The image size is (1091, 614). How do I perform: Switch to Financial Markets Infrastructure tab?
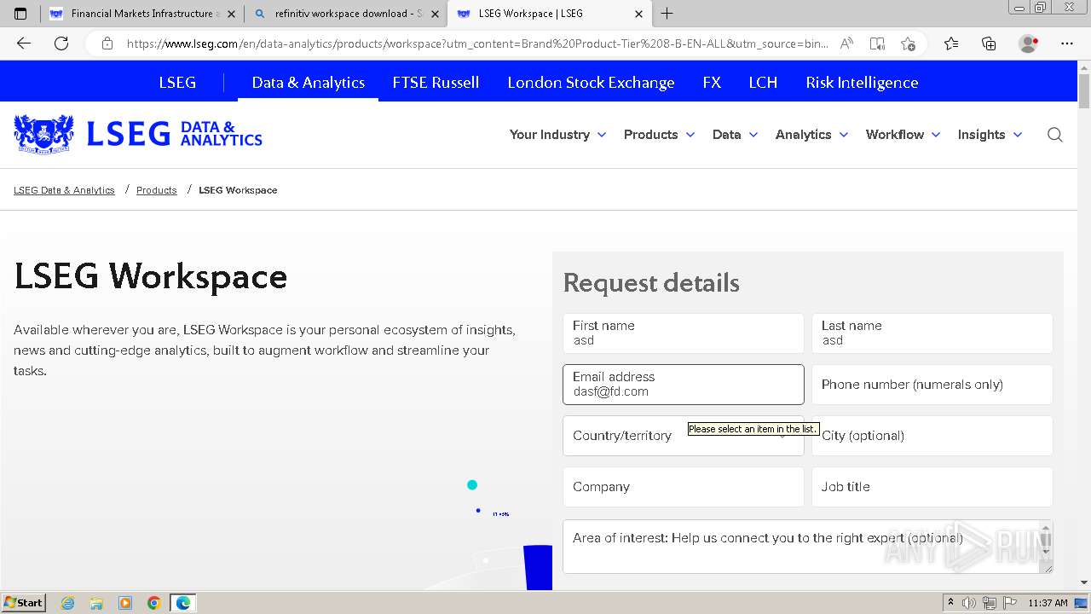tap(141, 14)
